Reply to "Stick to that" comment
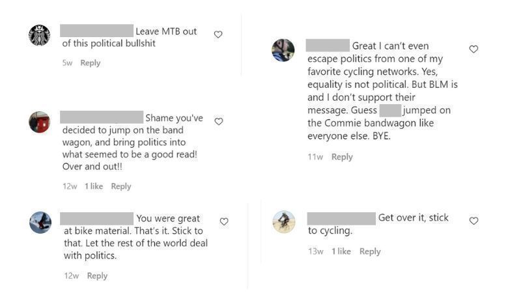521x293 pixels. pyautogui.click(x=97, y=276)
